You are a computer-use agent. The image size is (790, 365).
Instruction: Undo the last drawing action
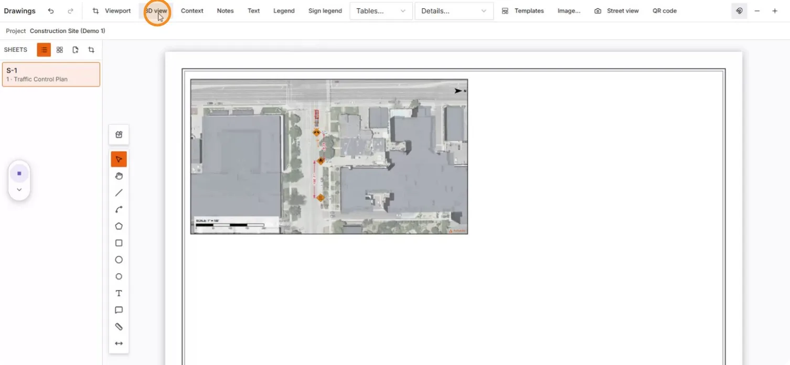click(51, 11)
